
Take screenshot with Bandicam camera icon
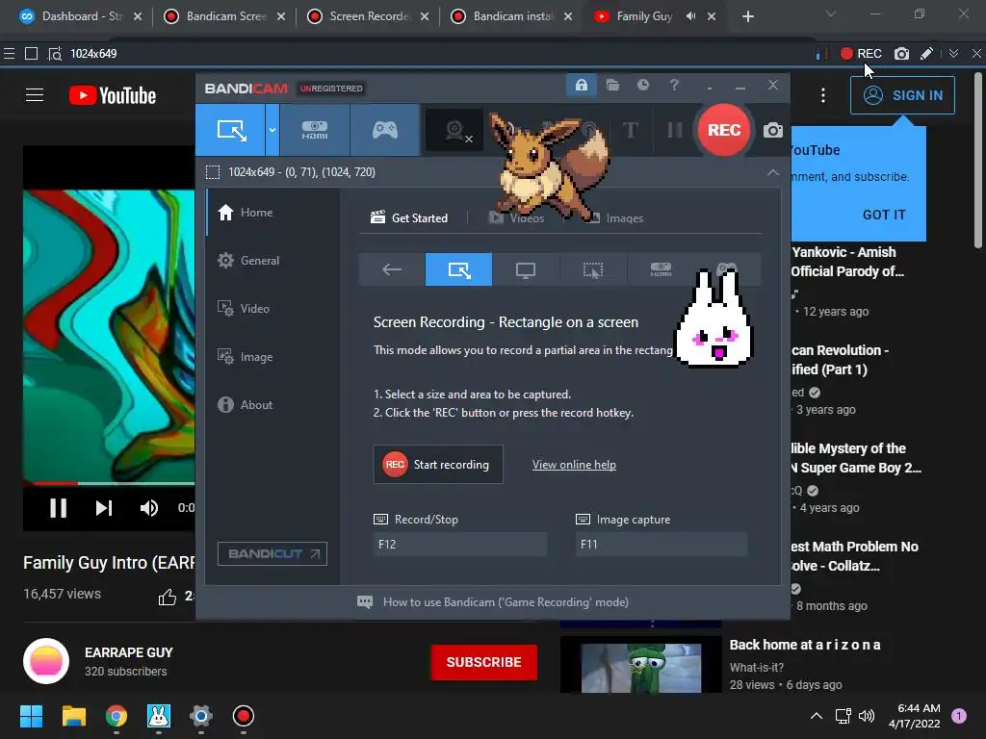[x=773, y=130]
